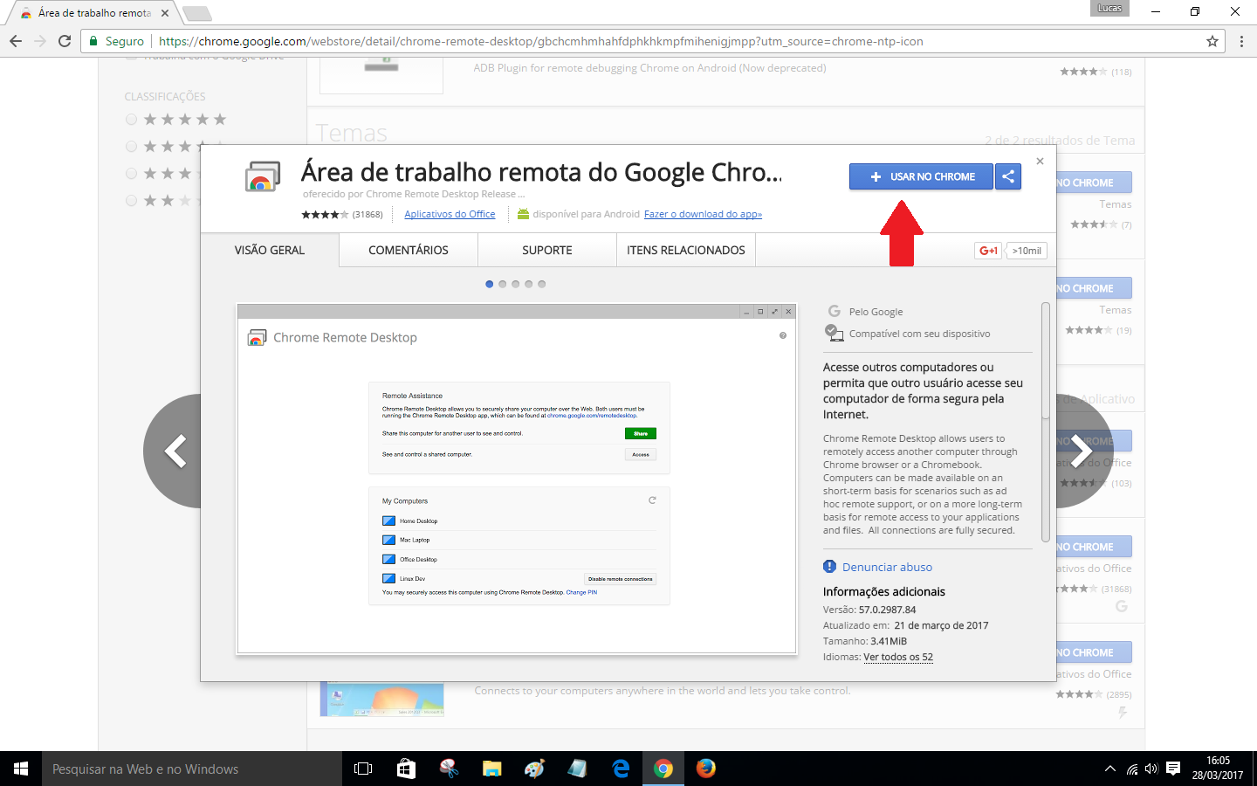The width and height of the screenshot is (1257, 786).
Task: Select the first screenshot carousel dot
Action: click(490, 284)
